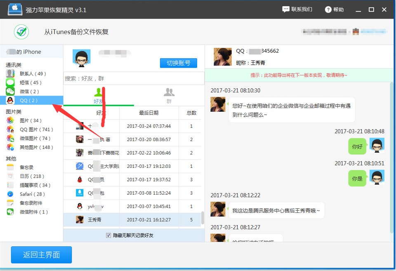The height and width of the screenshot is (271, 396).
Task: Select row dated 2017-03-07 10:45:41
Action: [x=132, y=206]
